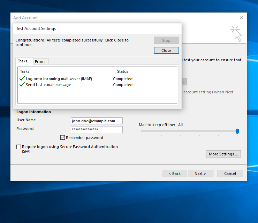Click the Tasks column header
The image size is (258, 223).
(61, 71)
